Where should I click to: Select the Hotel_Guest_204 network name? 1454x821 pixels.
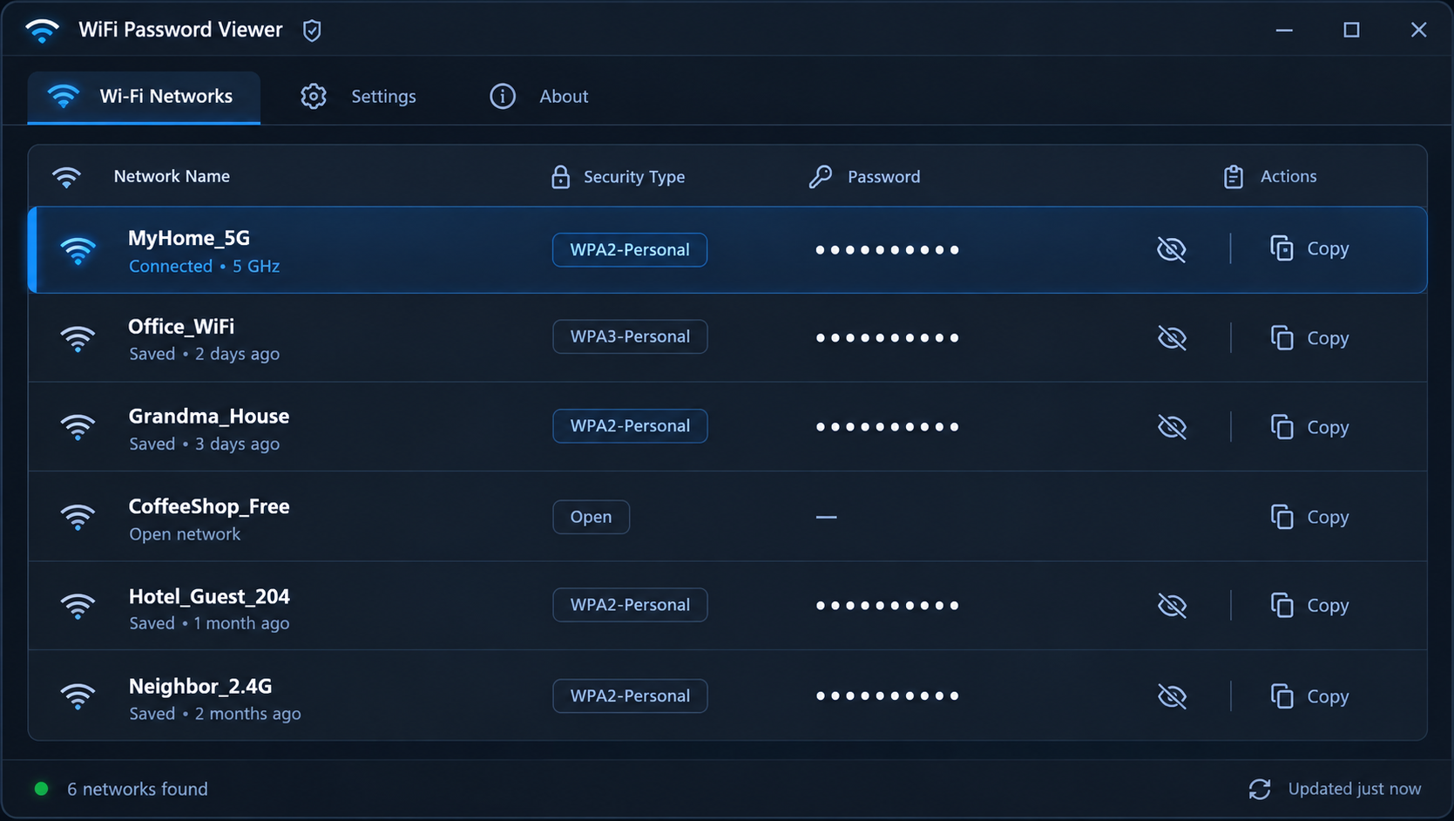click(209, 596)
